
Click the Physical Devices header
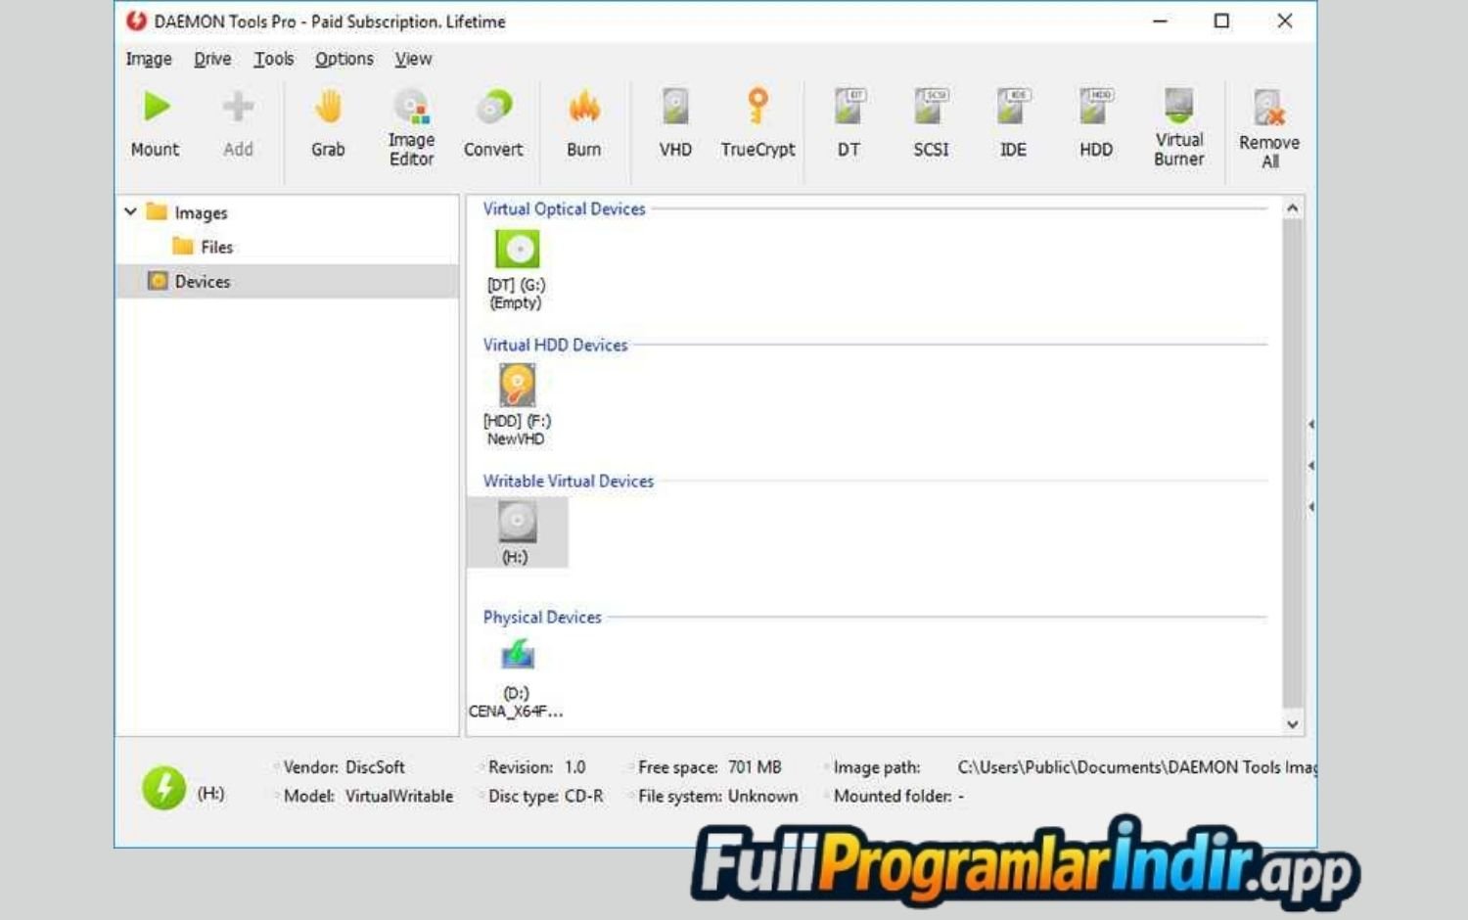541,617
